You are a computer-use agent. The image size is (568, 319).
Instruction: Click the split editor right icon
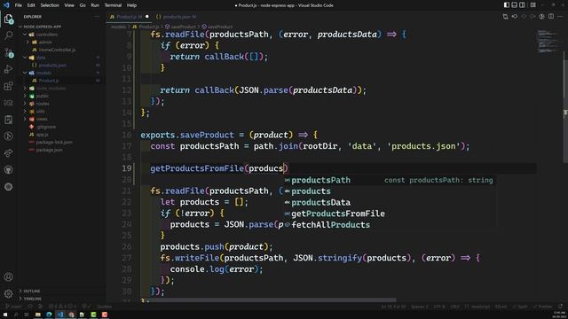pyautogui.click(x=551, y=17)
